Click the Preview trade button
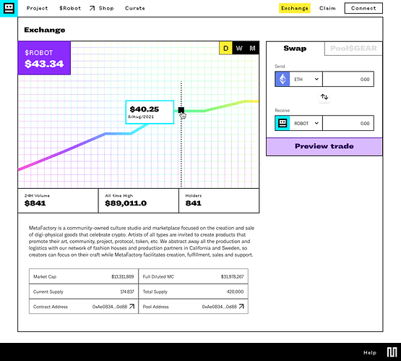 tap(324, 146)
